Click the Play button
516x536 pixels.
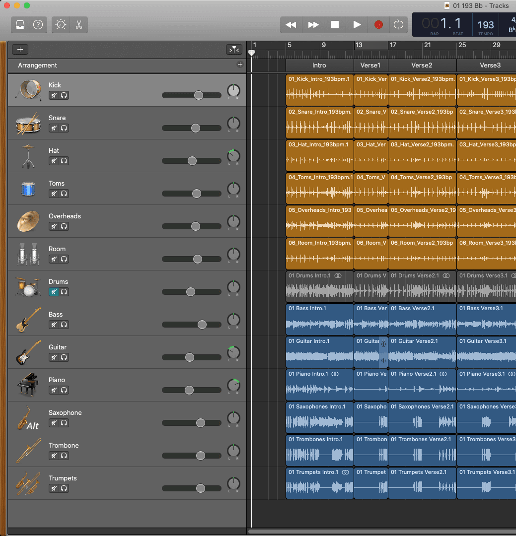pos(357,25)
